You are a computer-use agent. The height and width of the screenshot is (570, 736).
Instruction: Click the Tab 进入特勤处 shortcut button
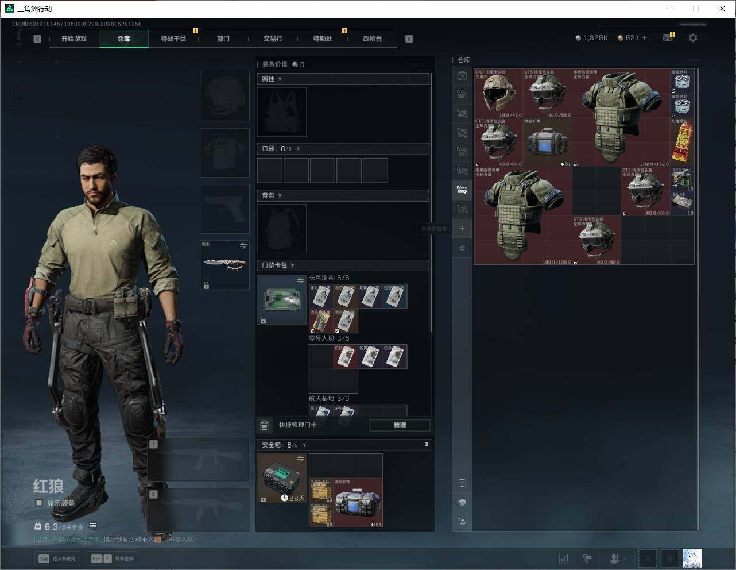57,559
